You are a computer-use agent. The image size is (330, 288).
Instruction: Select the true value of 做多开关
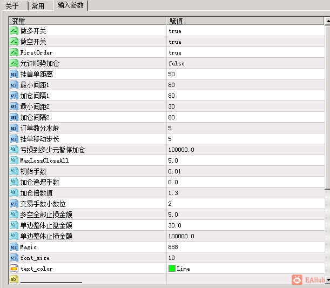tap(175, 31)
